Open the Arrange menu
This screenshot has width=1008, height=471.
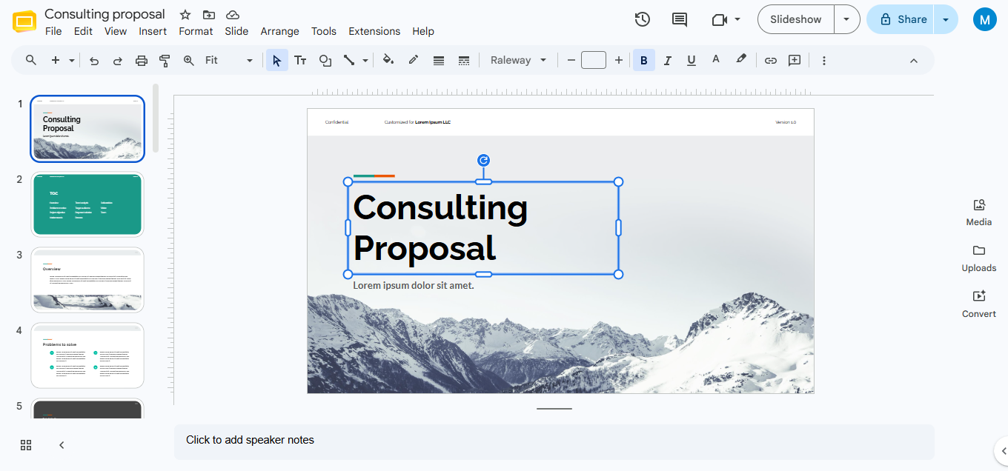tap(279, 31)
